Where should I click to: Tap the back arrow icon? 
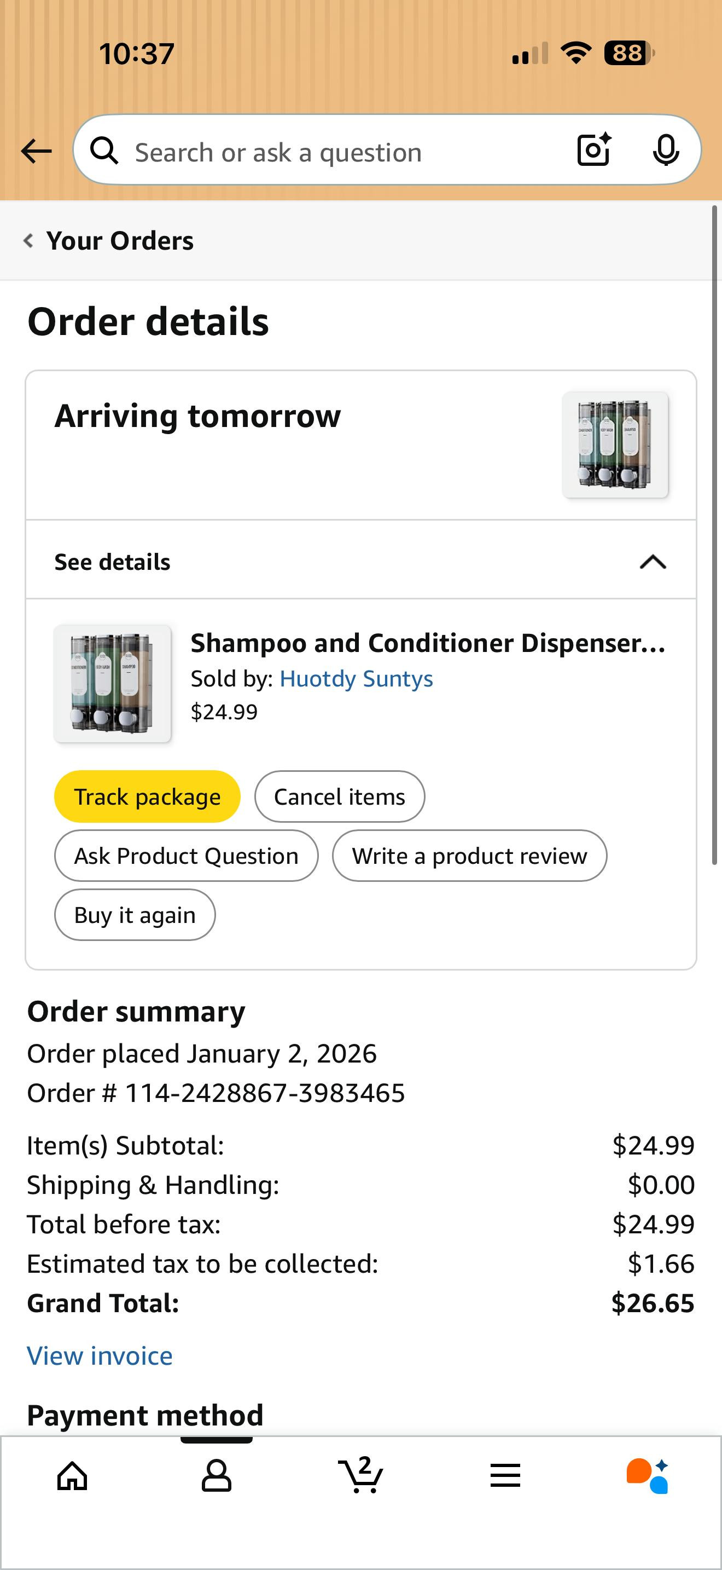[x=36, y=151]
